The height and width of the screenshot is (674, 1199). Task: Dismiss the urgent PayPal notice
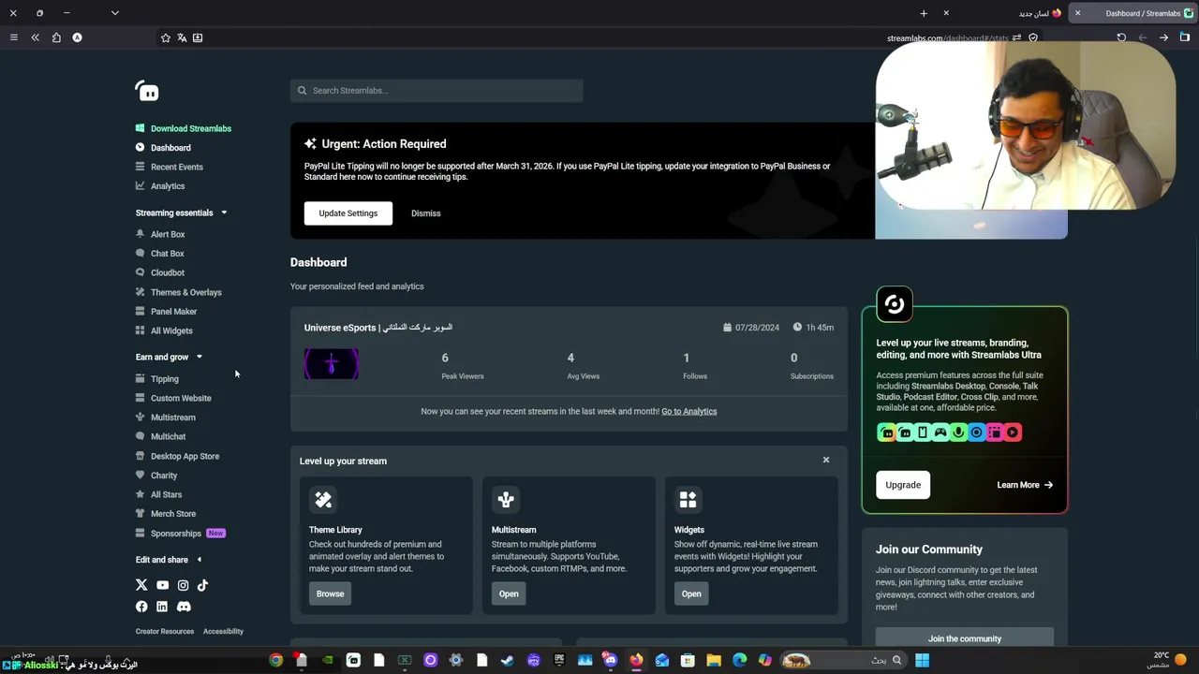[x=425, y=213]
